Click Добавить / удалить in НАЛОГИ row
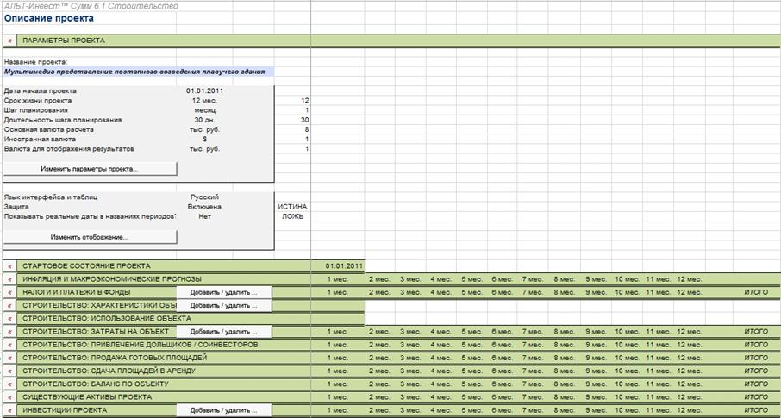This screenshot has height=418, width=781. pos(223,292)
